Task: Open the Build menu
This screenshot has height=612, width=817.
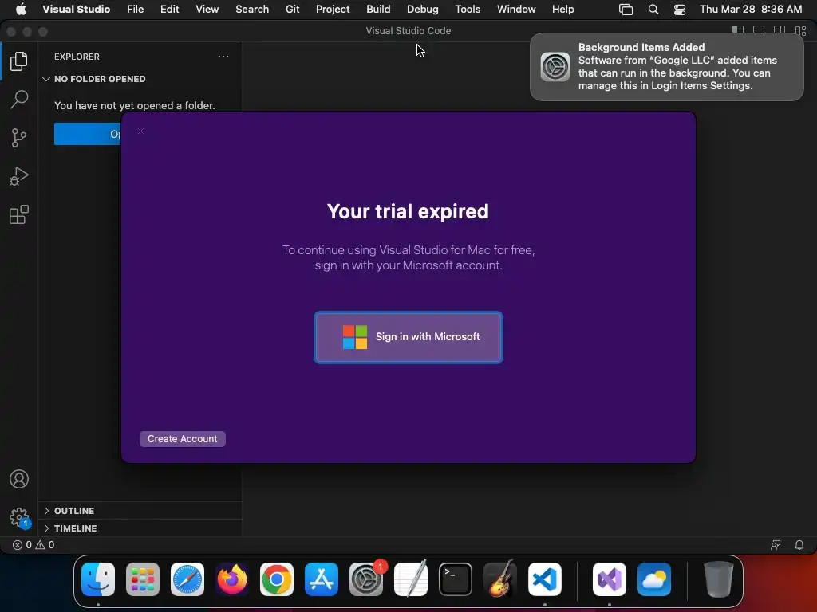Action: [x=378, y=10]
